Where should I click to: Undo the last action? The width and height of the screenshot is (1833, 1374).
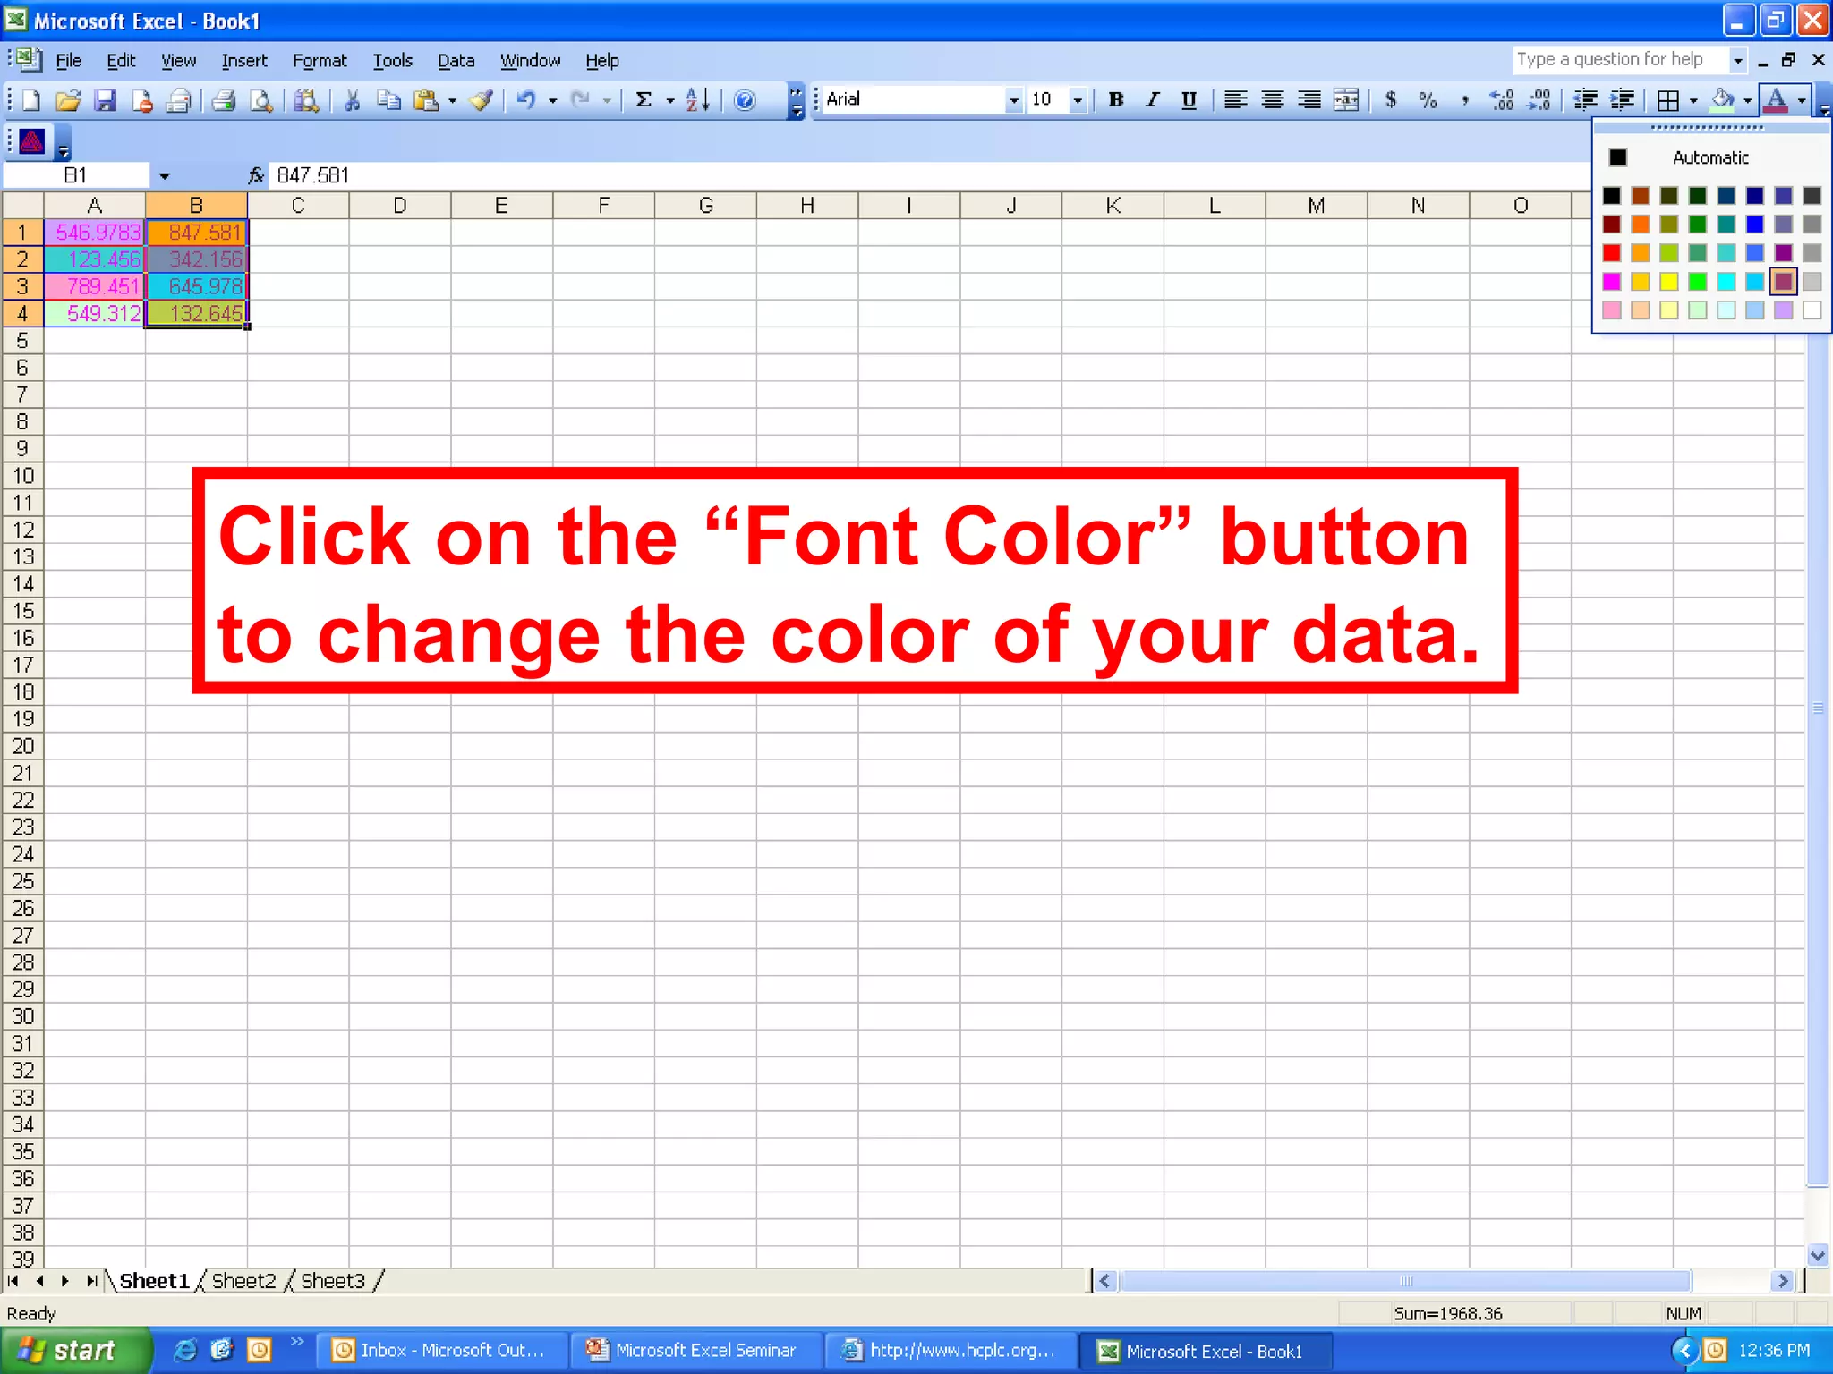click(526, 100)
